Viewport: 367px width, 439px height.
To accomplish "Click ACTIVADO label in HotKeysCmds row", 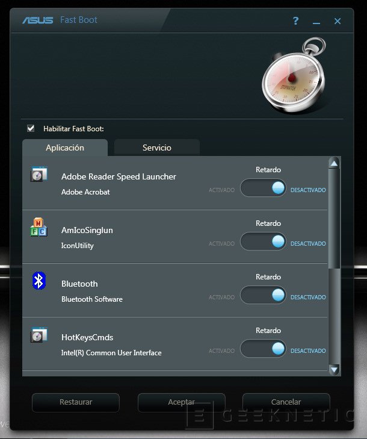I will coord(221,351).
